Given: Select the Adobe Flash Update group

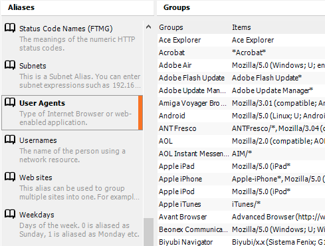Looking at the screenshot, I should click(x=191, y=78).
